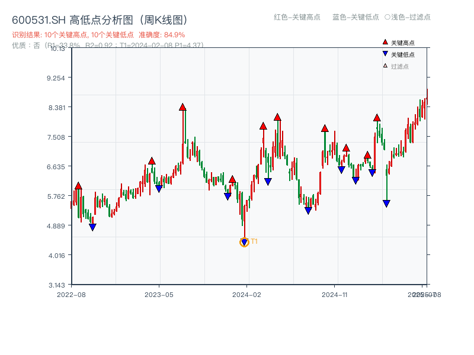Click the last red high marker near 8.0 in 2025
This screenshot has width=474, height=355.
(x=377, y=118)
